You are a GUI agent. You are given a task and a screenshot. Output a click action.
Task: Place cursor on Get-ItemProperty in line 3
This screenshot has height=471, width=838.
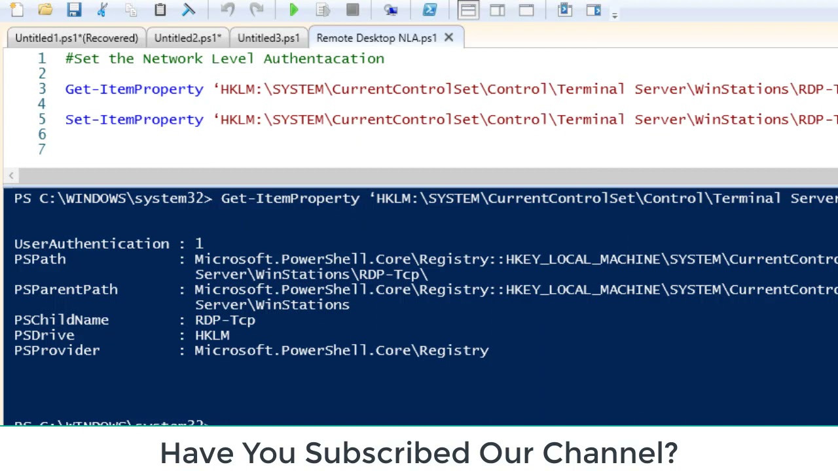(x=134, y=89)
